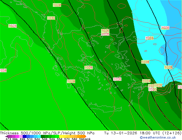Open the weatheronline.co.uk copyright link
Screen dimensions: 182x140
(158, 137)
